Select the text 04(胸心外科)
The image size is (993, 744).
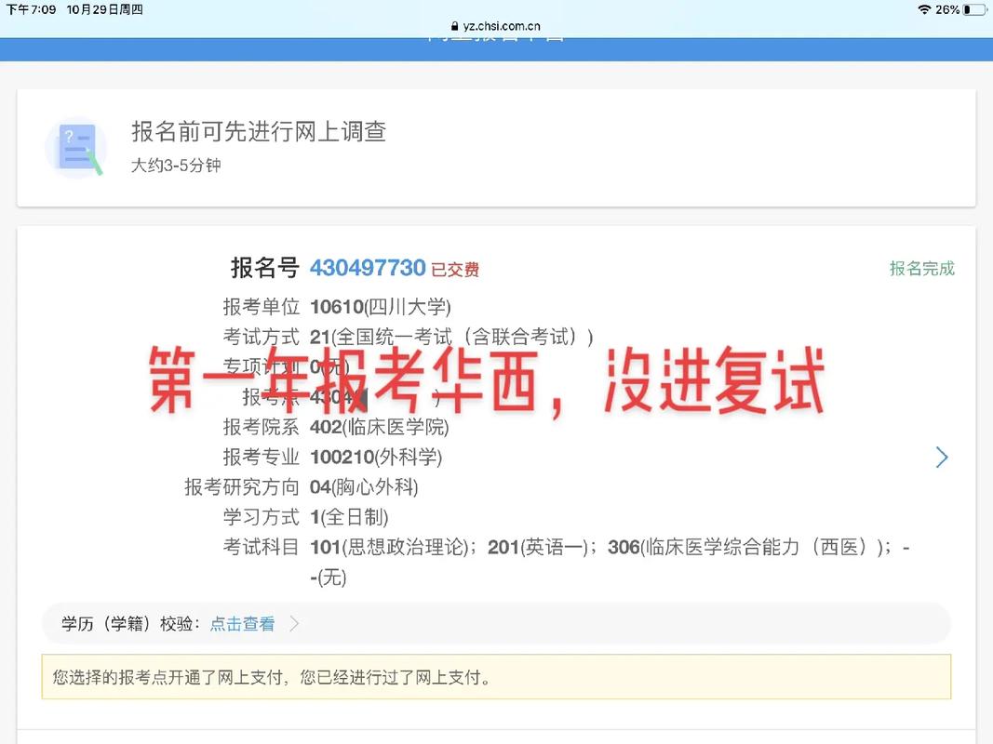(364, 487)
